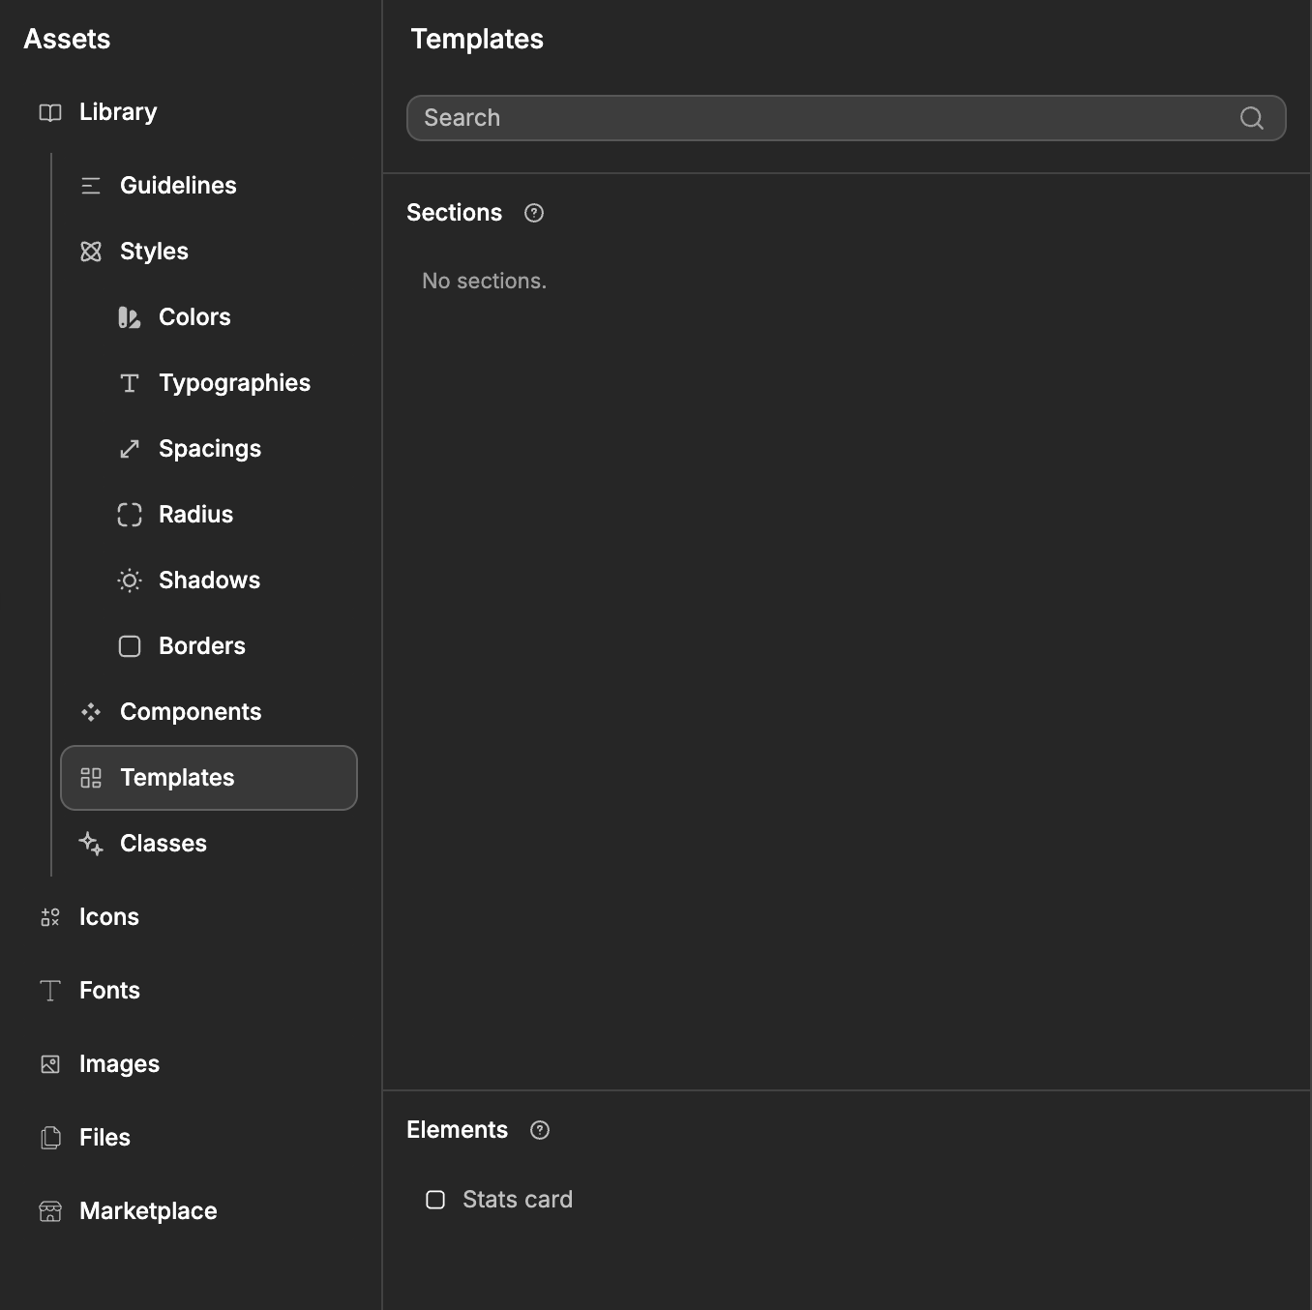Viewport: 1312px width, 1310px height.
Task: Click the Components diamond icon
Action: pos(91,712)
